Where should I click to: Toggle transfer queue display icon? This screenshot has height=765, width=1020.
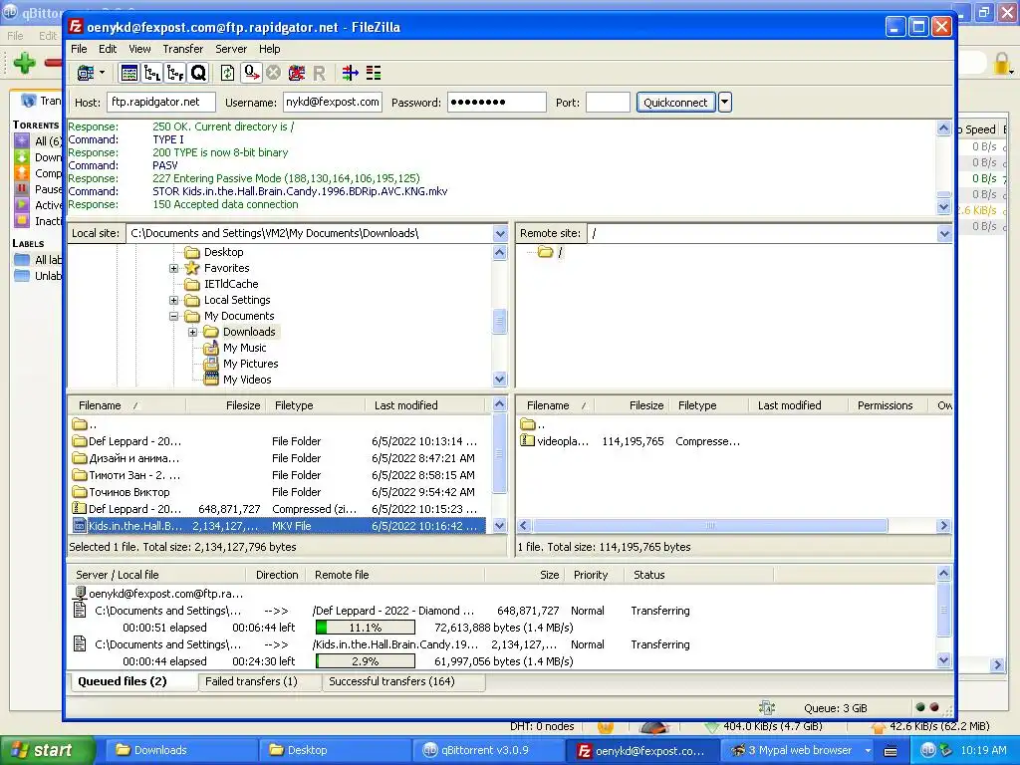coord(198,73)
